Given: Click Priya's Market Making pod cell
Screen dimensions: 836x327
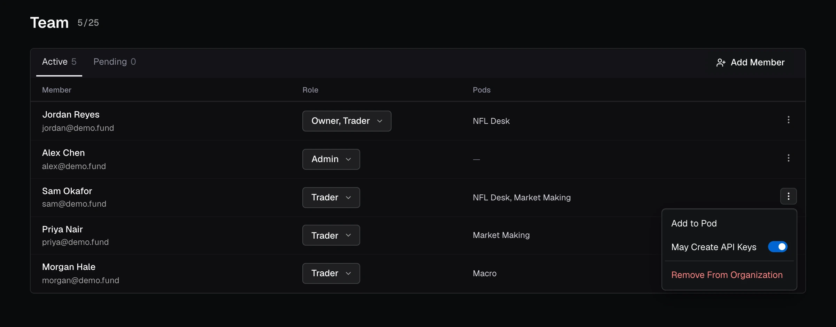Looking at the screenshot, I should (501, 235).
